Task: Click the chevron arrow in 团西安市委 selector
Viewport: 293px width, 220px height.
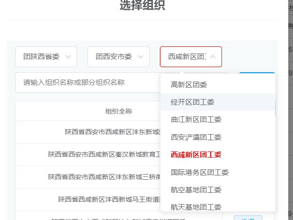Action: pos(141,57)
